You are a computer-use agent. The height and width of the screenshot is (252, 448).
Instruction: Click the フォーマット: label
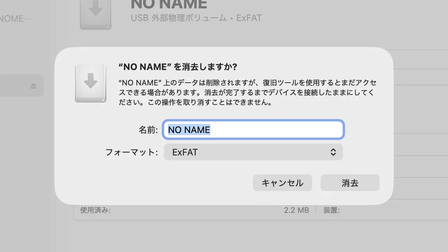pyautogui.click(x=132, y=153)
